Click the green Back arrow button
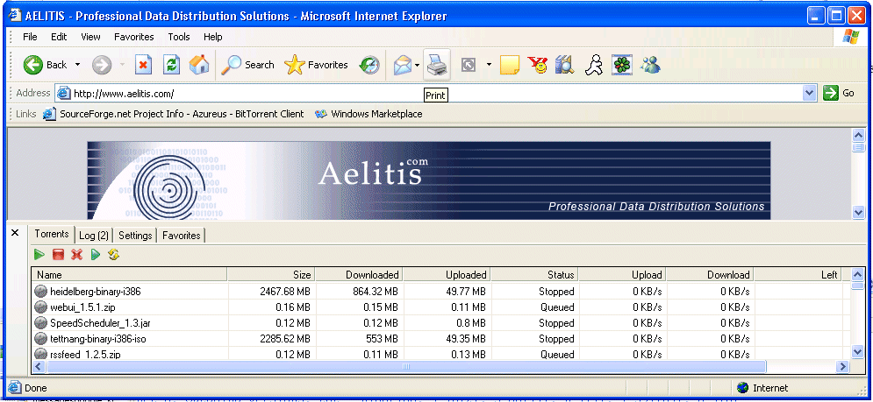This screenshot has width=873, height=402. click(32, 65)
